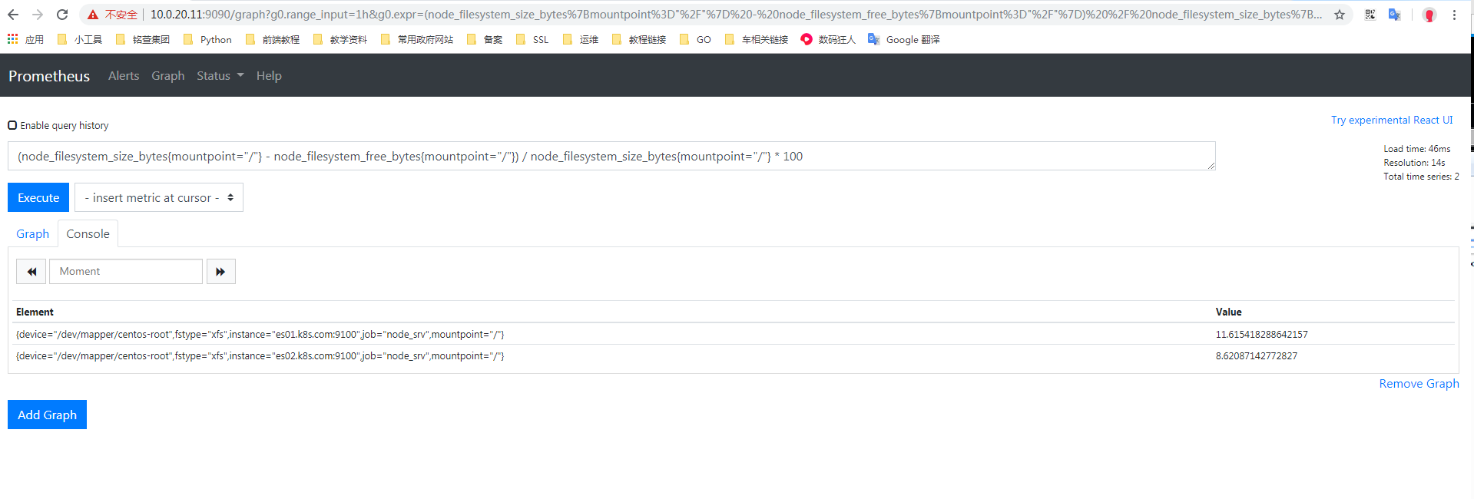Viewport: 1474px width, 499px height.
Task: Open the SSL bookmark folder
Action: (x=532, y=39)
